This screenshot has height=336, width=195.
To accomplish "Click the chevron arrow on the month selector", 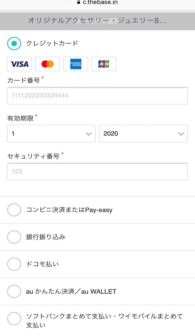I will coord(89,134).
